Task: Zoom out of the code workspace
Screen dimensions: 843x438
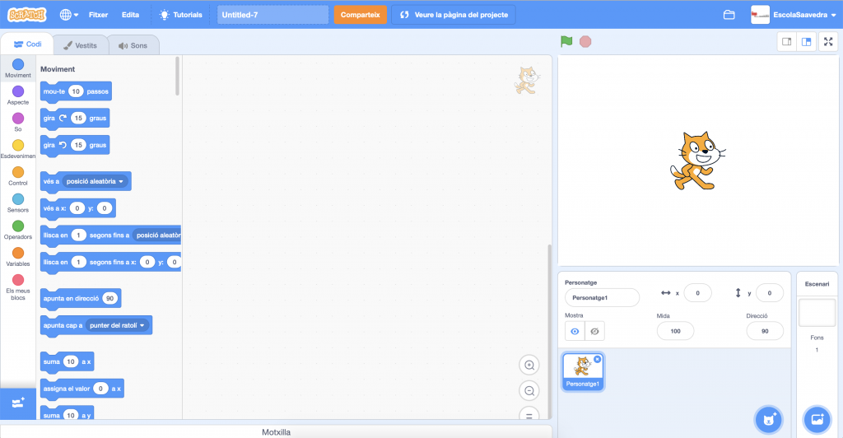Action: (529, 391)
